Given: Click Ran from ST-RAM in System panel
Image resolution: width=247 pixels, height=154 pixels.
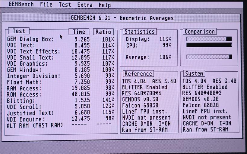Looking at the screenshot, I should (x=205, y=129).
